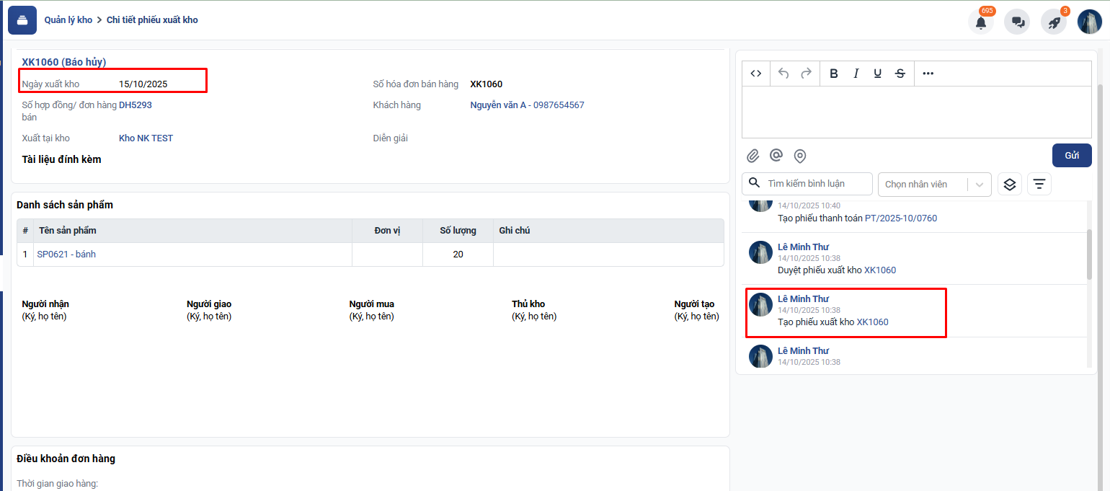
Task: Open the "Chọn nhân viên" dropdown
Action: [x=934, y=185]
